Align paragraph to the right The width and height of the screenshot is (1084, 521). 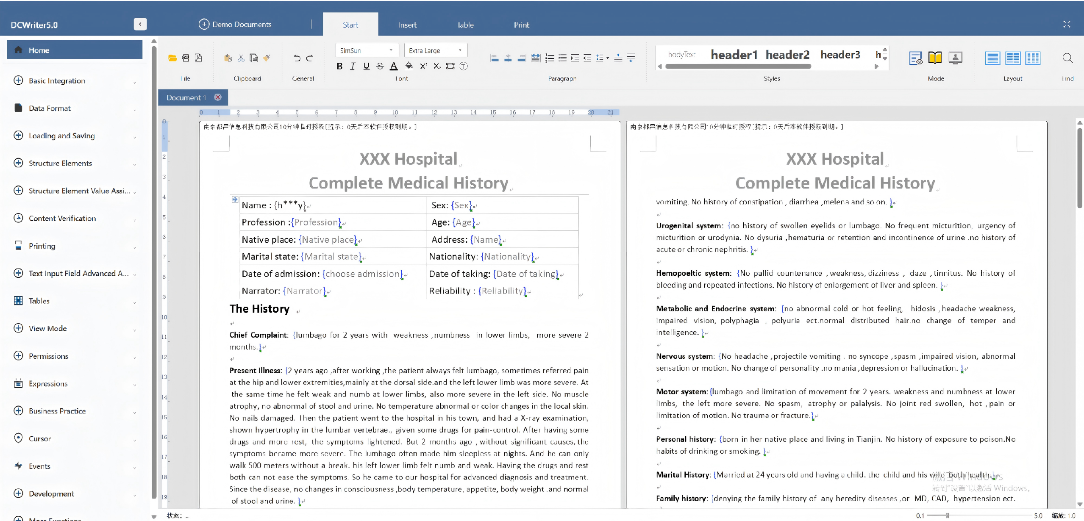(x=522, y=58)
